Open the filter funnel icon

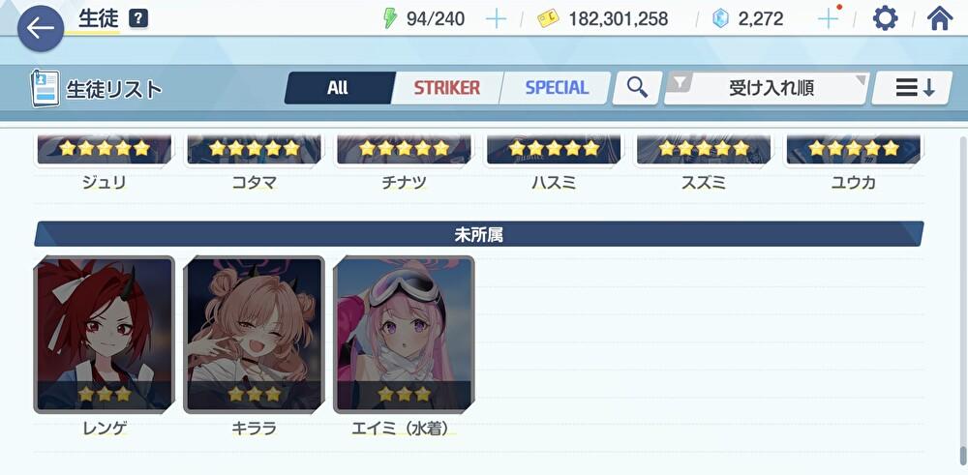(680, 82)
